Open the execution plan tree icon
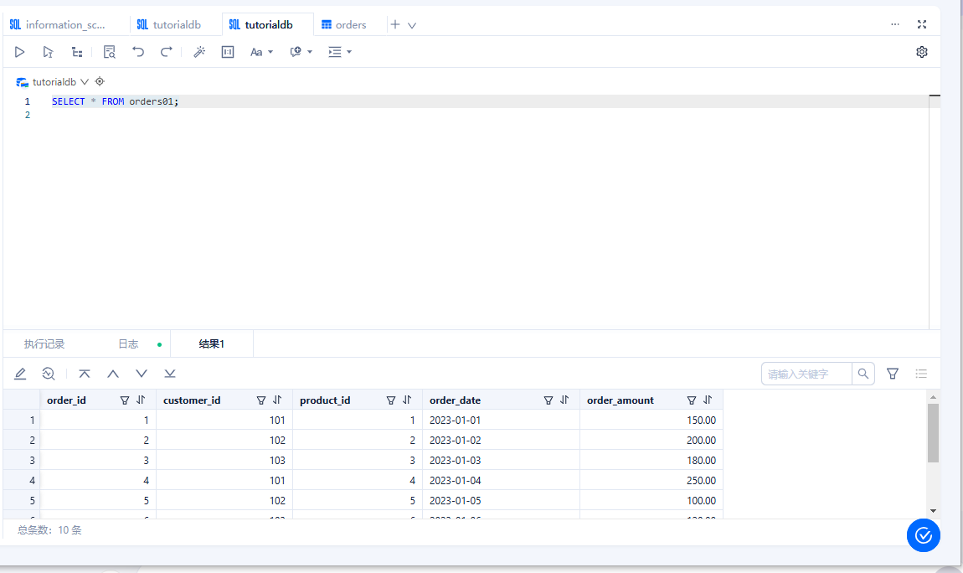963x573 pixels. click(77, 52)
